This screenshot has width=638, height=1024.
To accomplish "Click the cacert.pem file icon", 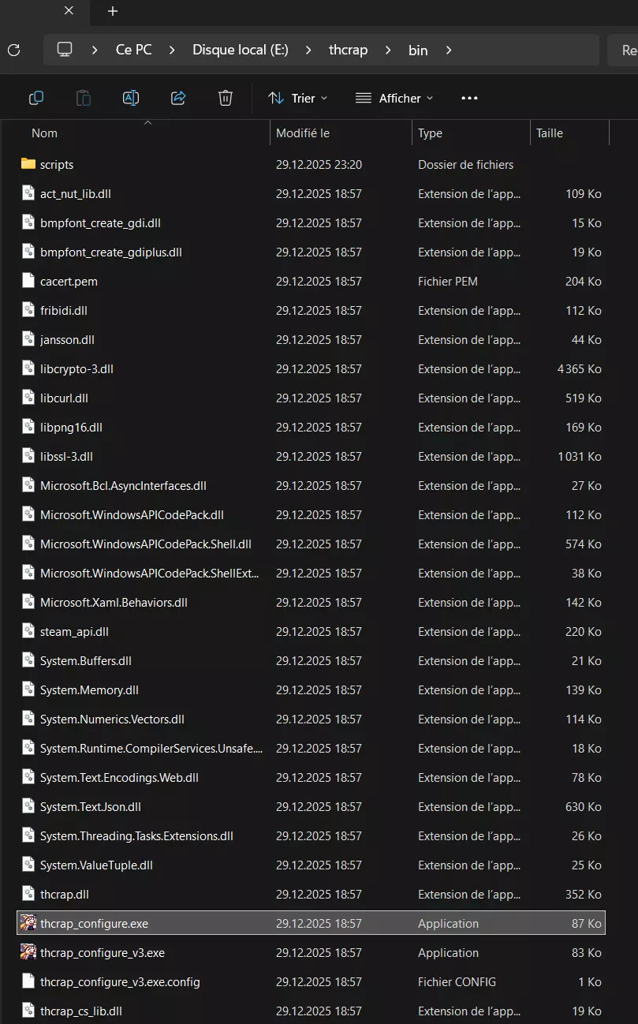I will 28,281.
